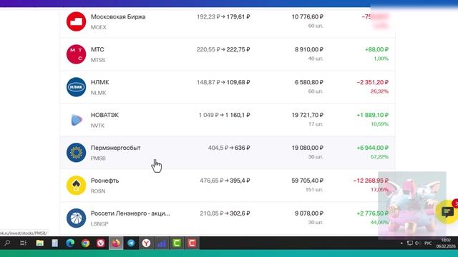The image size is (458, 257).
Task: Launch Vivaldi browser from the taskbar
Action: pyautogui.click(x=100, y=243)
